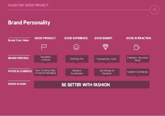165x116 pixels.
Task: Click the Brand Personality title
Action: (29, 22)
